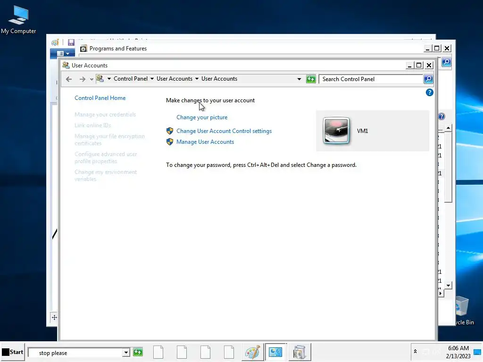Screen dimensions: 483x362
Task: Click the third blank document taskbar icon
Action: tap(205, 352)
